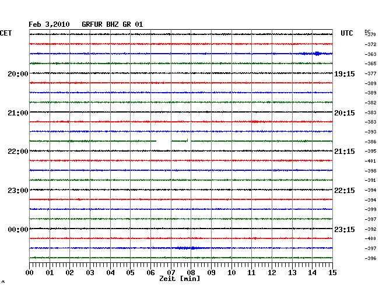Image resolution: width=379 pixels, height=288 pixels.
Task: Select minute tick label 07
Action: [x=171, y=273]
